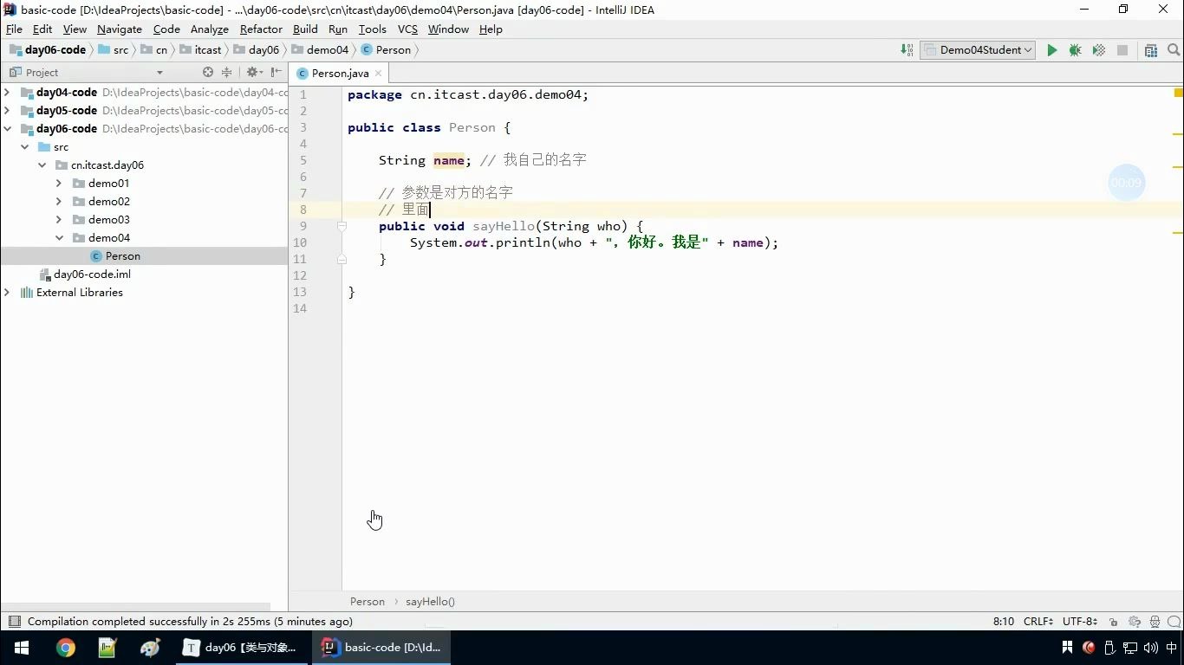Open the Navigate menu
This screenshot has width=1184, height=665.
tap(120, 29)
